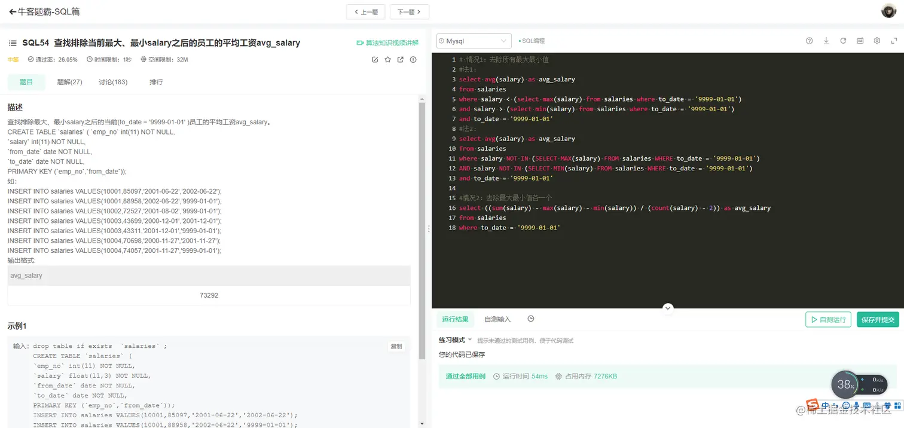
Task: Open the edit/feedback pencil icon near the star
Action: click(375, 59)
